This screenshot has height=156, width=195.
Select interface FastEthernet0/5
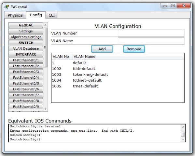point(26,83)
